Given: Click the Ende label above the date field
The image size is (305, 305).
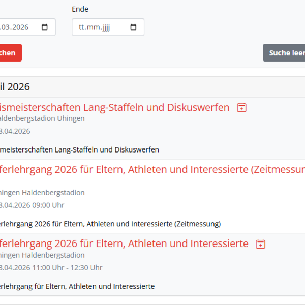Looking at the screenshot, I should (x=80, y=9).
